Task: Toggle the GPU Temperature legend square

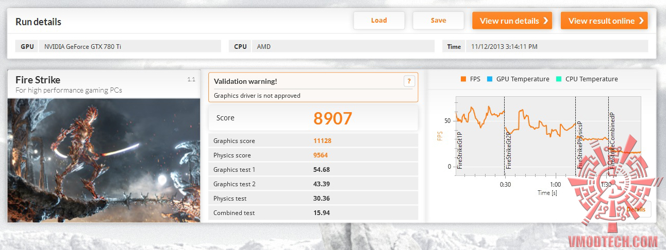Action: coord(490,79)
